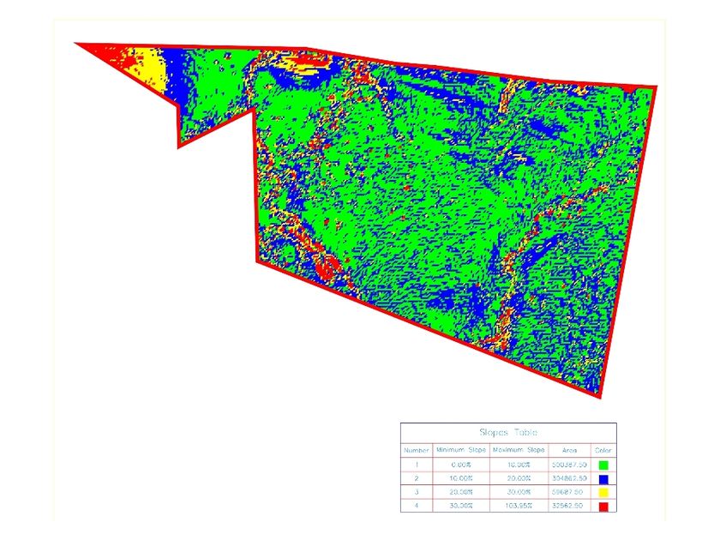Select the '20.00%' maximum slope cell in row 2

click(x=519, y=478)
